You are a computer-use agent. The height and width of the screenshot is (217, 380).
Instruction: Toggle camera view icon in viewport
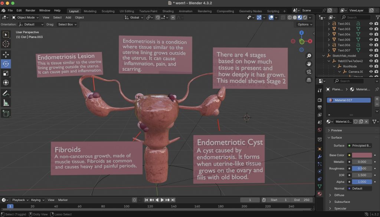pos(309,72)
